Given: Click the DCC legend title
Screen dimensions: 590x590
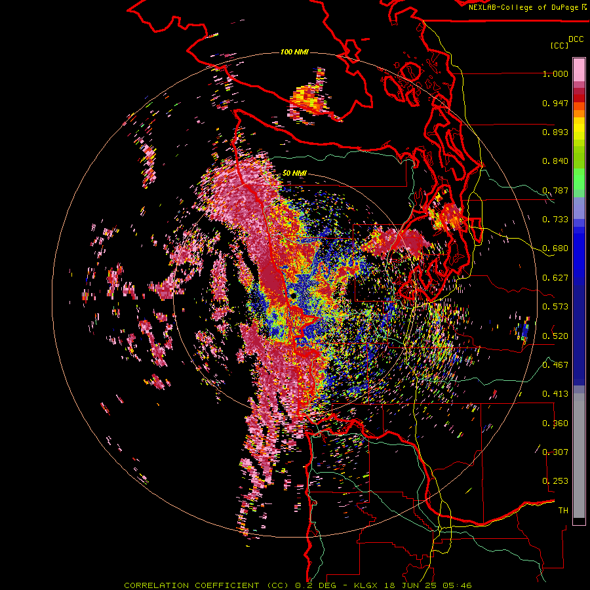Looking at the screenshot, I should (576, 39).
